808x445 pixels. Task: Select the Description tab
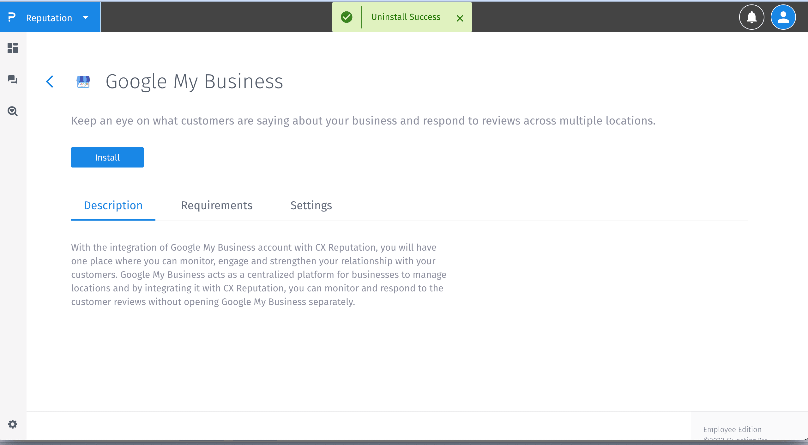[x=113, y=205]
